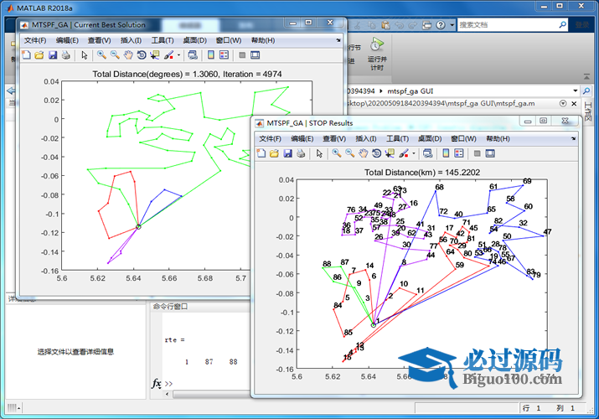Toggle Insert Legend in STOP Results toolbar
Viewport: 599px width, 419px height.
point(459,153)
